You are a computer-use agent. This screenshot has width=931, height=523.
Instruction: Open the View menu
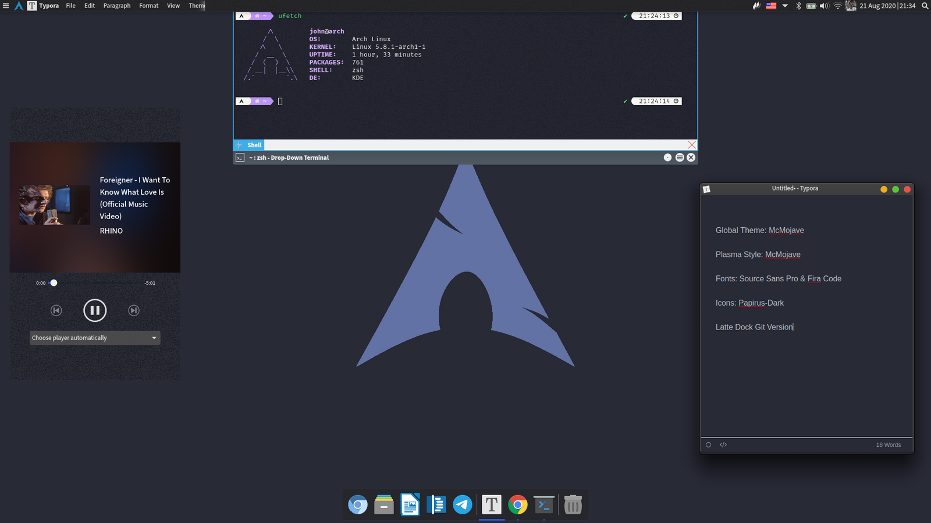(173, 6)
